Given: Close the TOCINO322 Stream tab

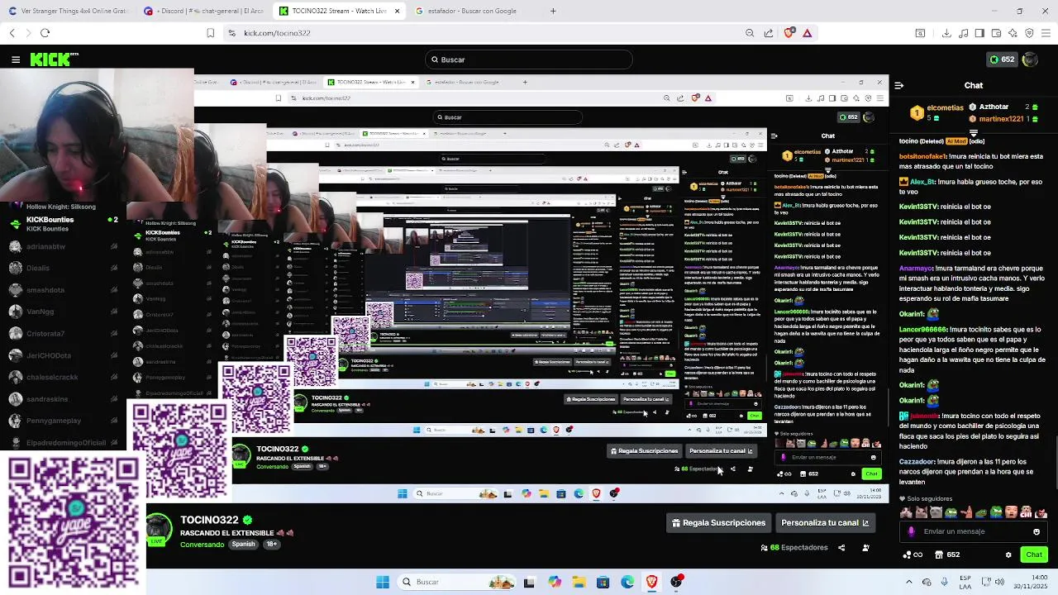Looking at the screenshot, I should point(397,11).
